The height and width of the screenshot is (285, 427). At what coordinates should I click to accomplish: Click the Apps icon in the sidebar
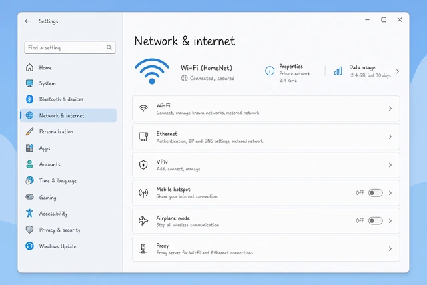pos(29,148)
